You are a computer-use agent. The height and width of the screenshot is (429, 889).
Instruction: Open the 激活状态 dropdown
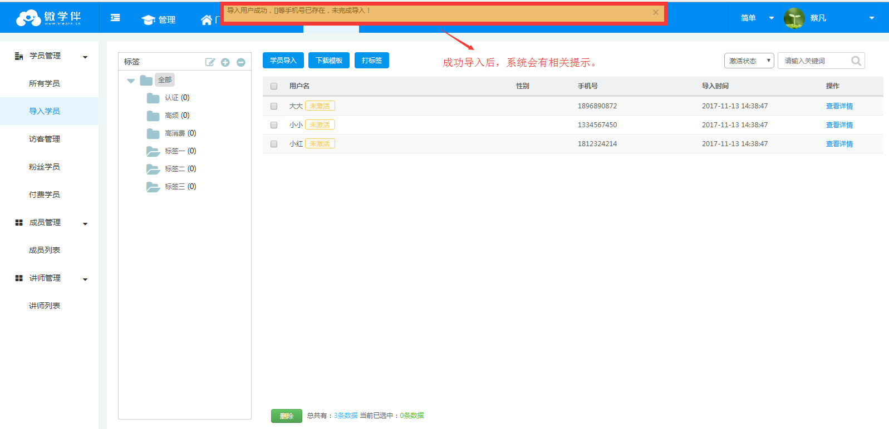click(749, 61)
